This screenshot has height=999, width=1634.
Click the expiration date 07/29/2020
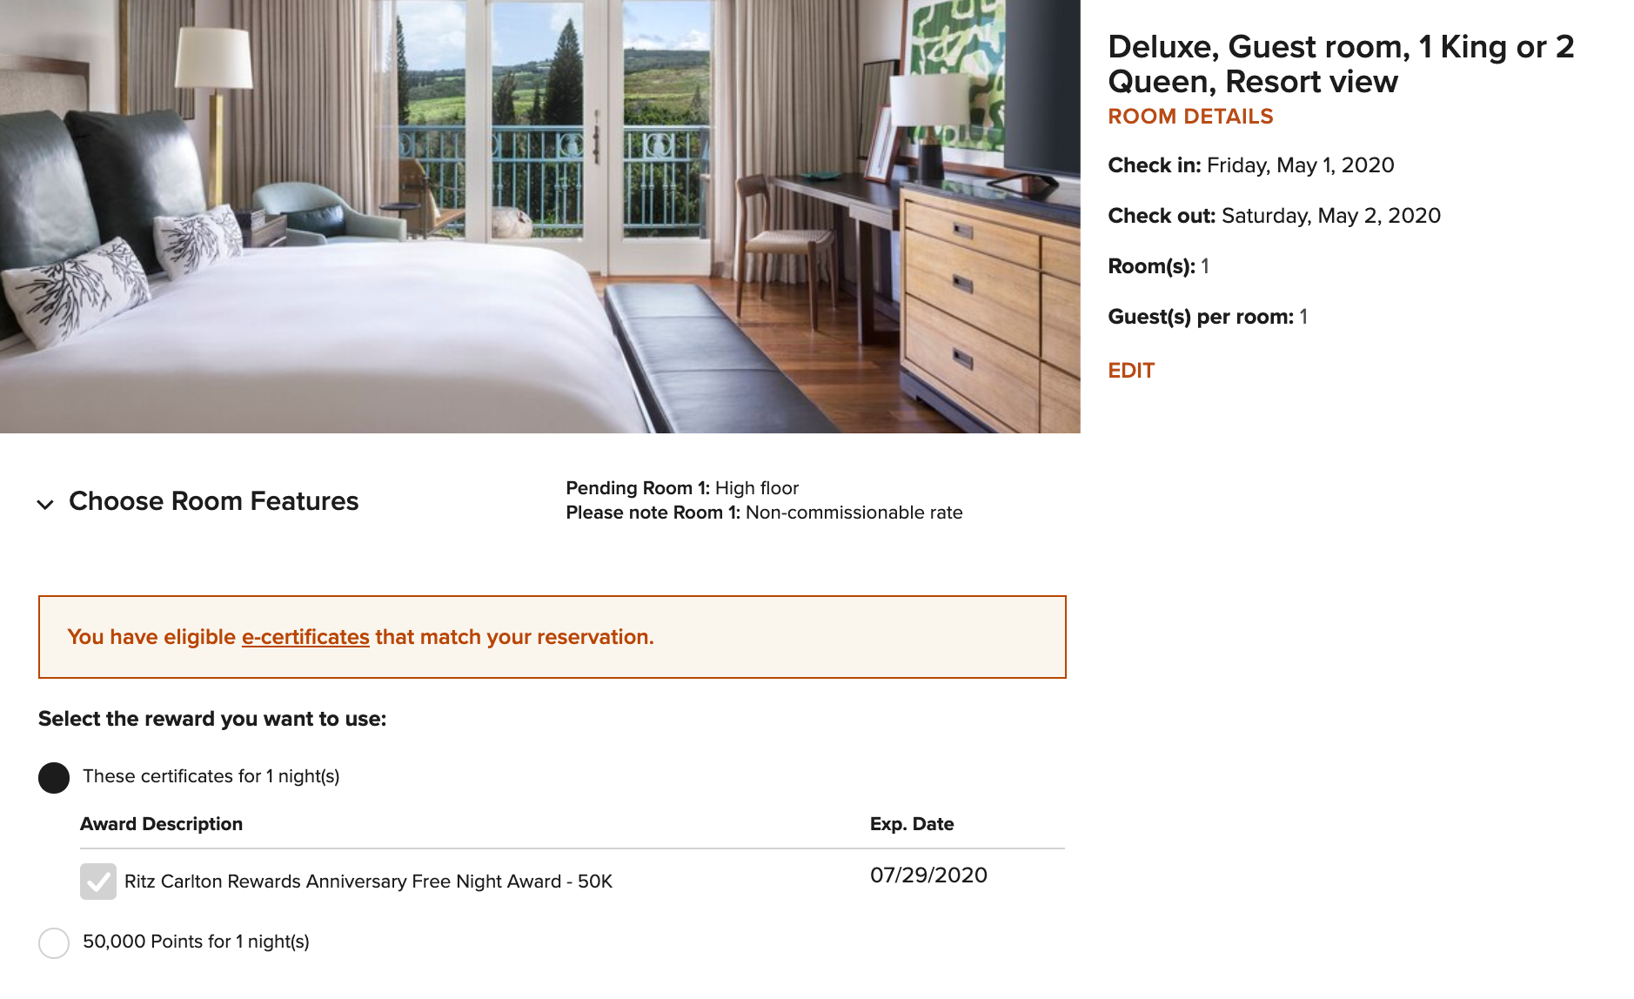click(929, 876)
